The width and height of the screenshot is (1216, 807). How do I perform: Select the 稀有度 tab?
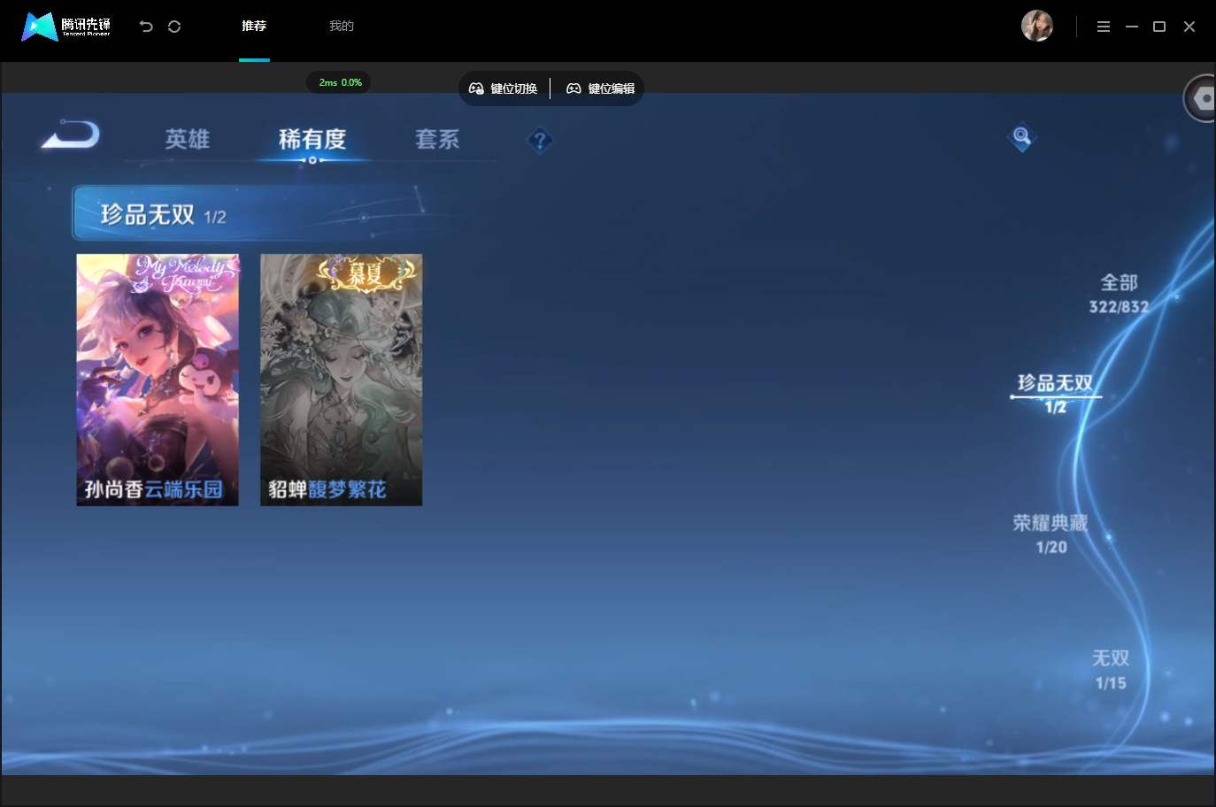[312, 139]
